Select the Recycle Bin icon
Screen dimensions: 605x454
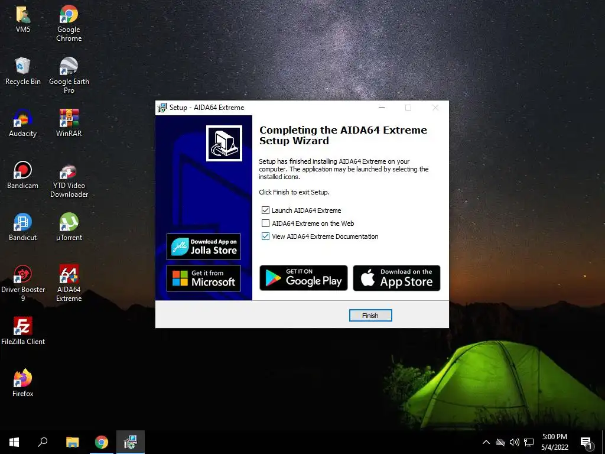point(23,71)
